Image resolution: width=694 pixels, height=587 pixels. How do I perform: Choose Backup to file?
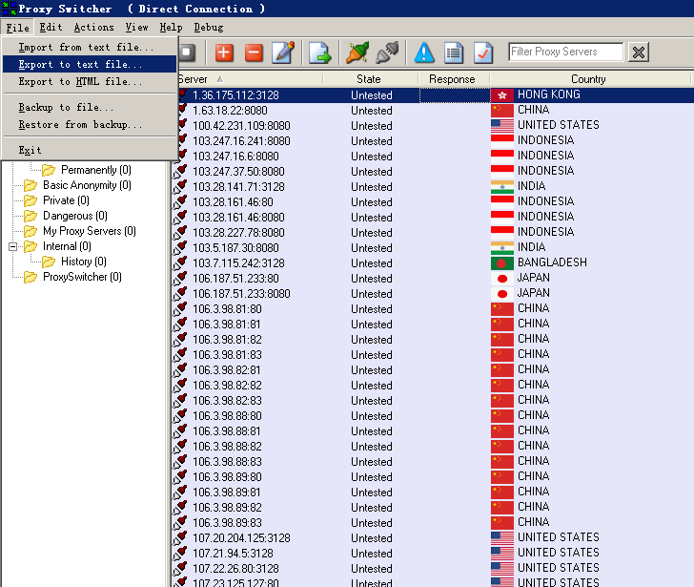tap(90, 107)
